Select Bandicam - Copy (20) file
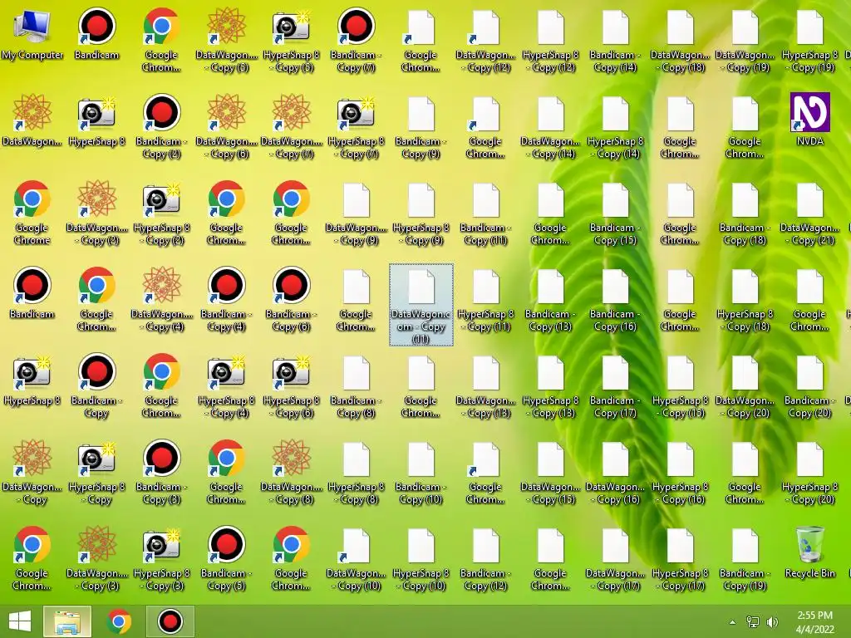 [809, 386]
